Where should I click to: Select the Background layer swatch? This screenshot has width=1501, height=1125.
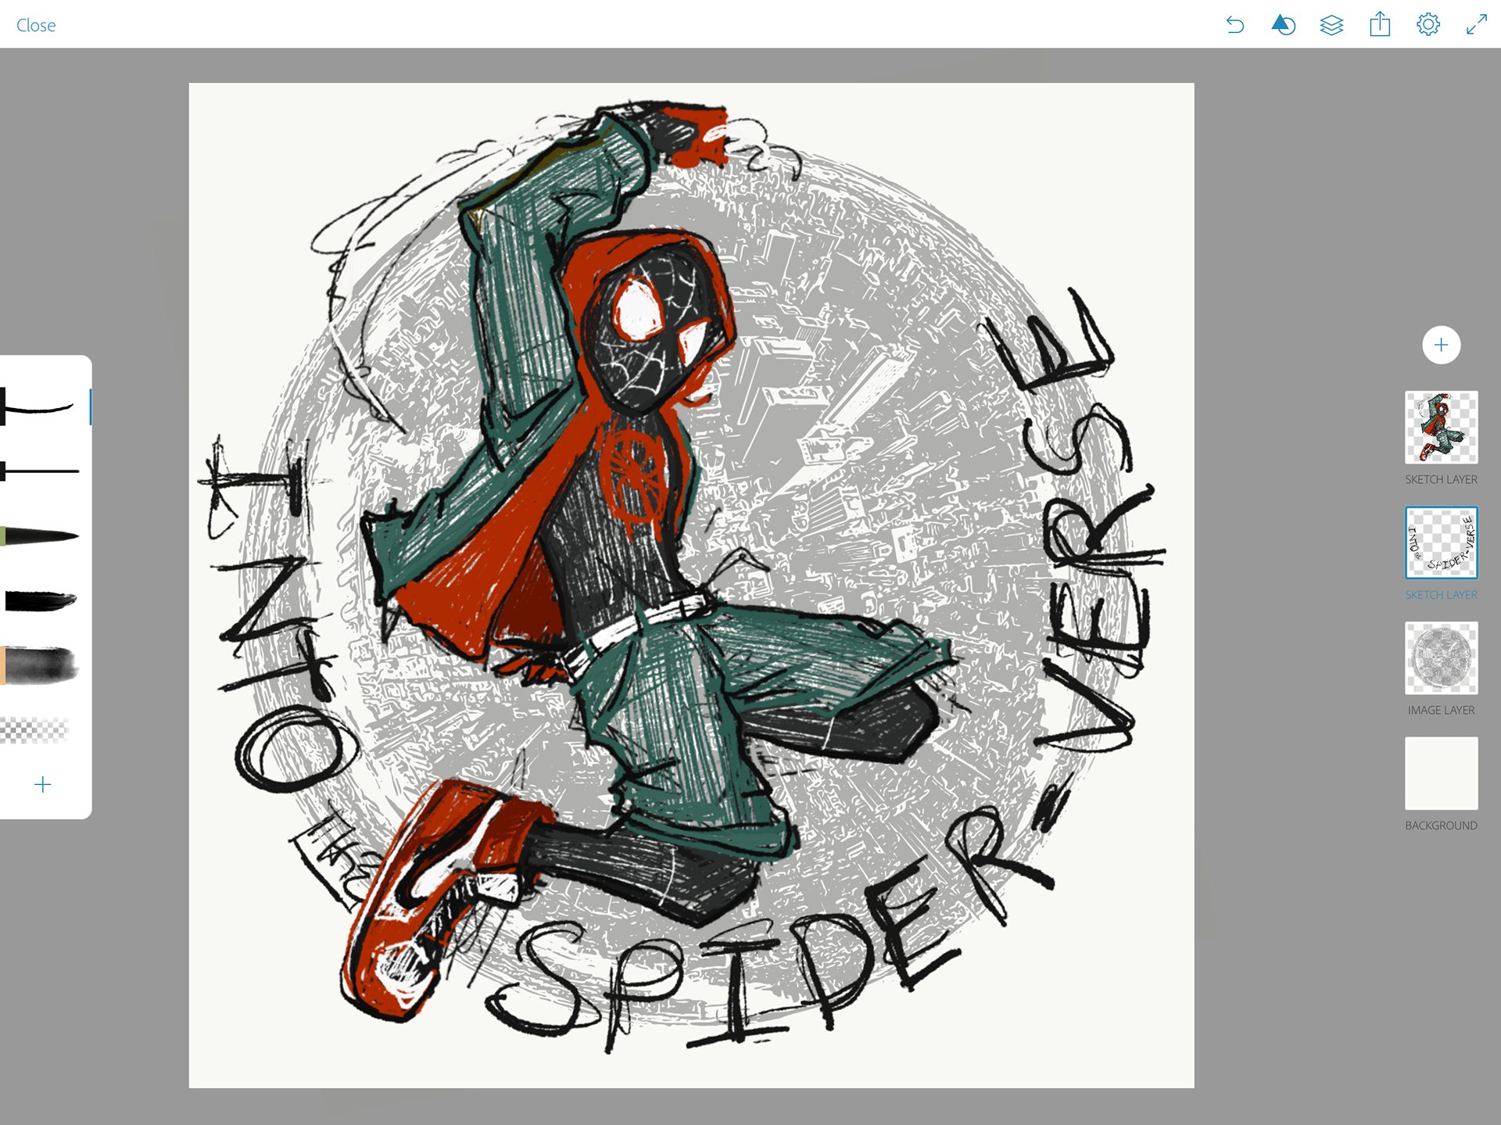tap(1441, 773)
